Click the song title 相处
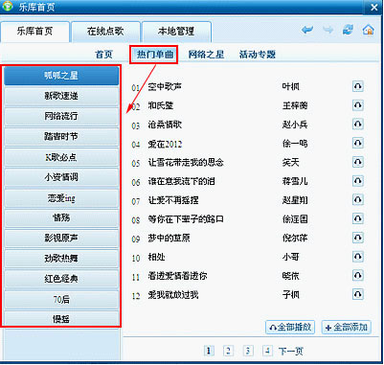 [x=156, y=257]
